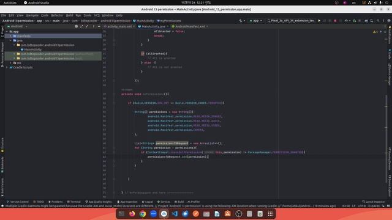Open the Layout Inspector tool window
Screen dimensions: 392x220
tap(374, 202)
